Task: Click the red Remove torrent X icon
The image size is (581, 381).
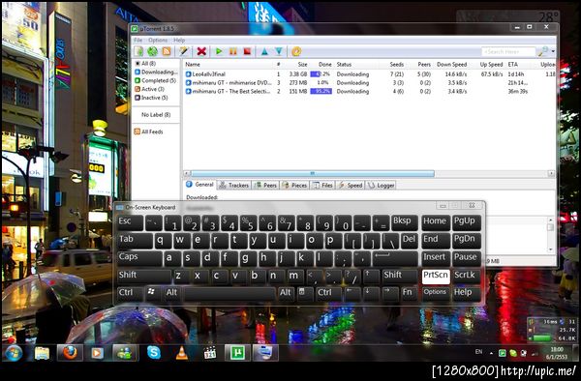Action: [x=201, y=51]
